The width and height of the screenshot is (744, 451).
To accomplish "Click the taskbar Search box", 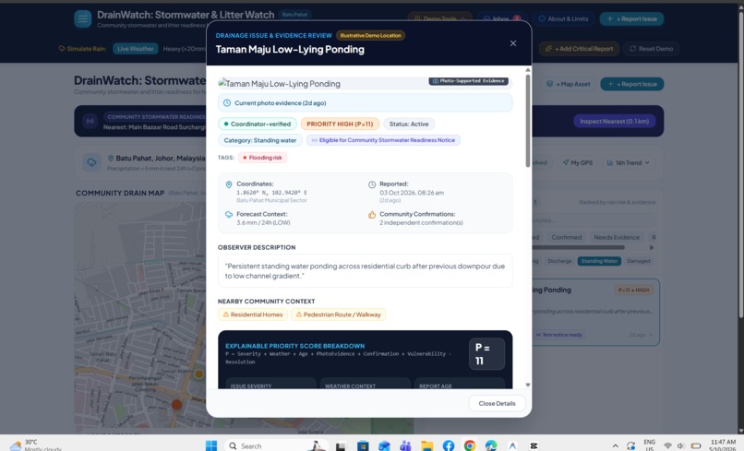I will point(277,445).
